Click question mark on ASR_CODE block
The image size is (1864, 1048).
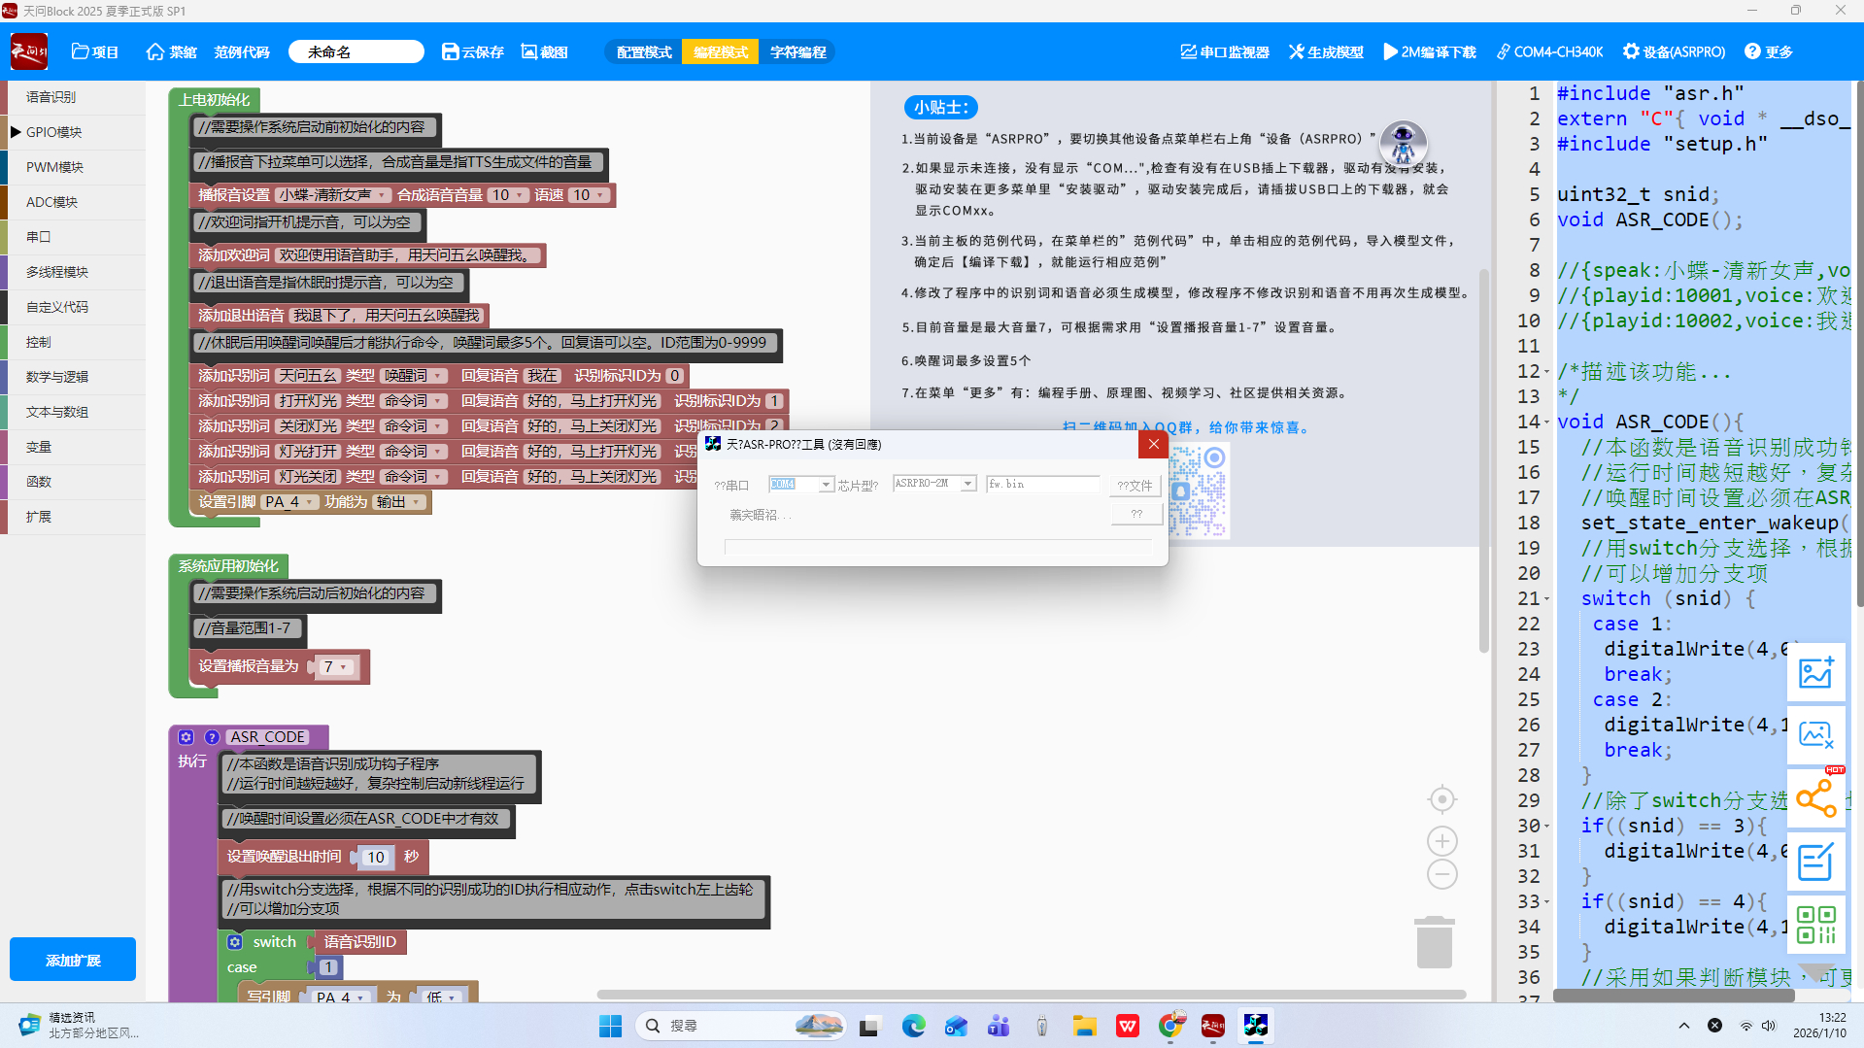(212, 737)
